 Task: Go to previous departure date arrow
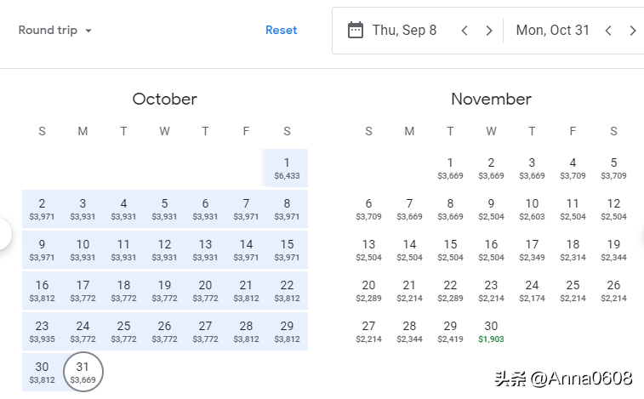tap(464, 31)
